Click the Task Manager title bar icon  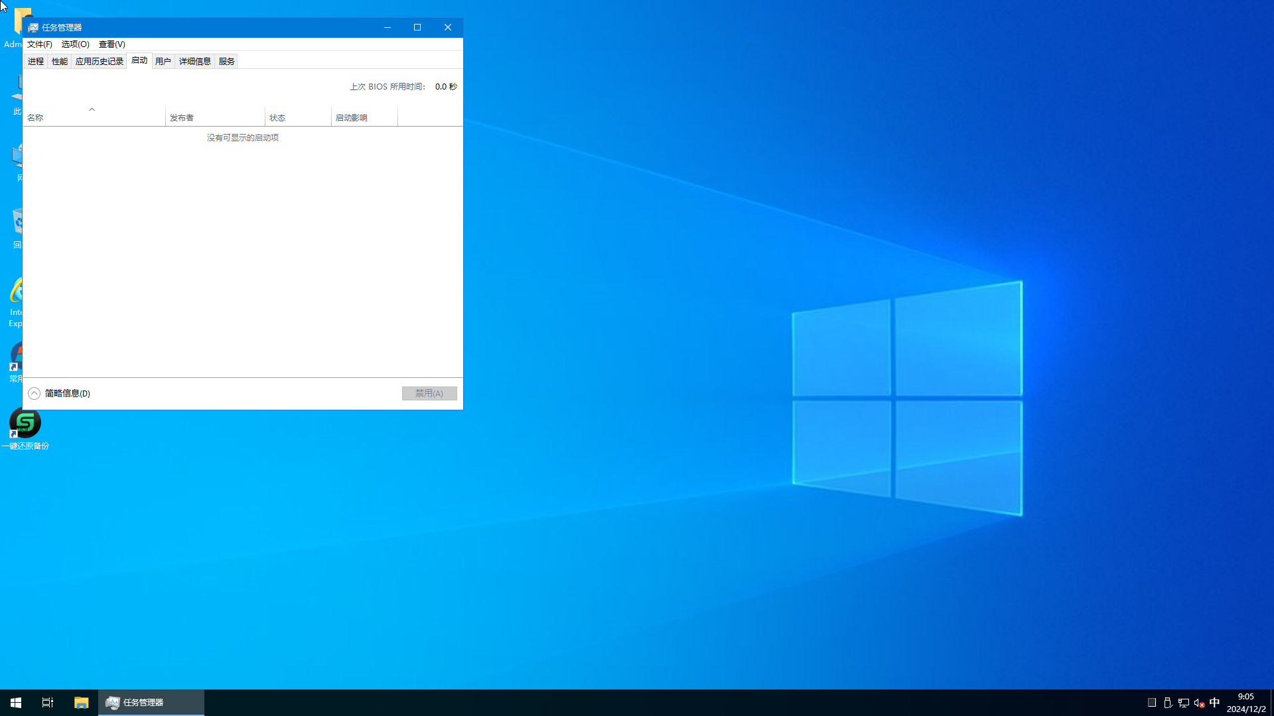(33, 27)
